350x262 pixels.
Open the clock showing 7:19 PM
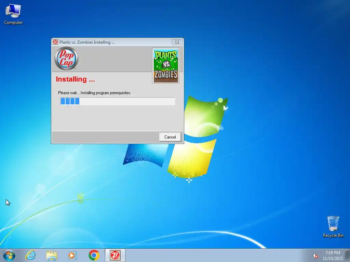(333, 255)
